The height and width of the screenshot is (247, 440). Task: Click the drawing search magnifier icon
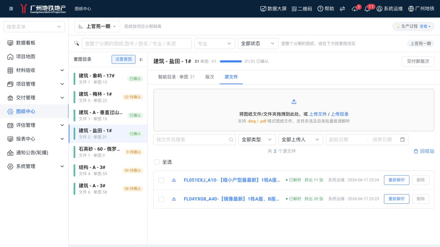coord(77,43)
